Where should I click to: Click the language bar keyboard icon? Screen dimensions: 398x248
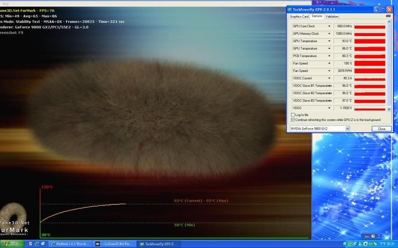pos(367,236)
